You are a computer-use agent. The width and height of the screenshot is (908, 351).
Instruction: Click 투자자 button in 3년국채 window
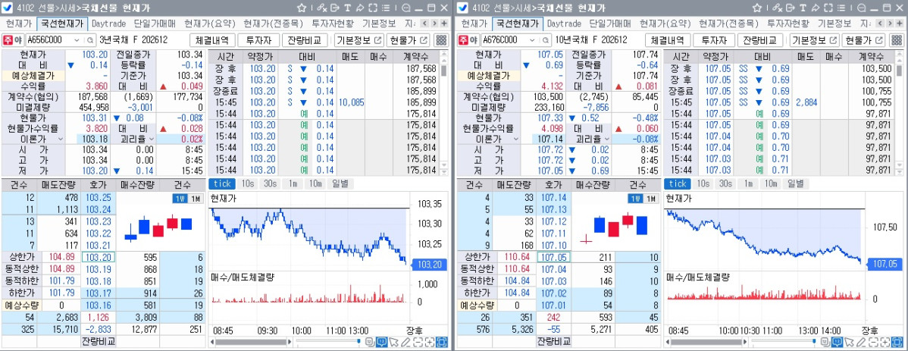[258, 40]
